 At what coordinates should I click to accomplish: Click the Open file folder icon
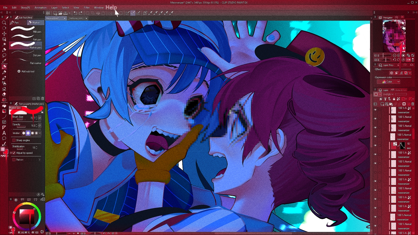tap(60, 13)
